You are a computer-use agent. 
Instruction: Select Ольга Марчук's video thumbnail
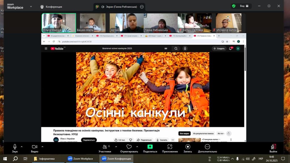59,23
